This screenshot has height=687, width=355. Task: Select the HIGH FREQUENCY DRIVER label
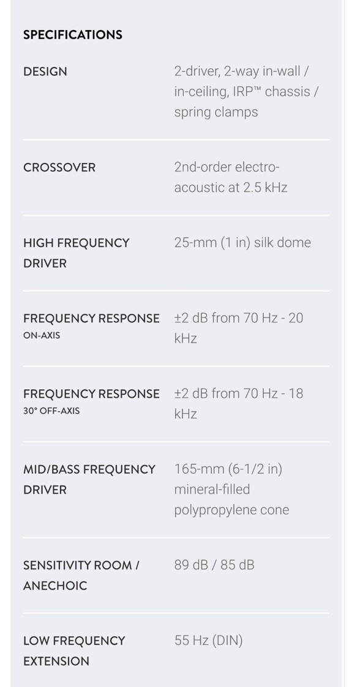pyautogui.click(x=76, y=253)
